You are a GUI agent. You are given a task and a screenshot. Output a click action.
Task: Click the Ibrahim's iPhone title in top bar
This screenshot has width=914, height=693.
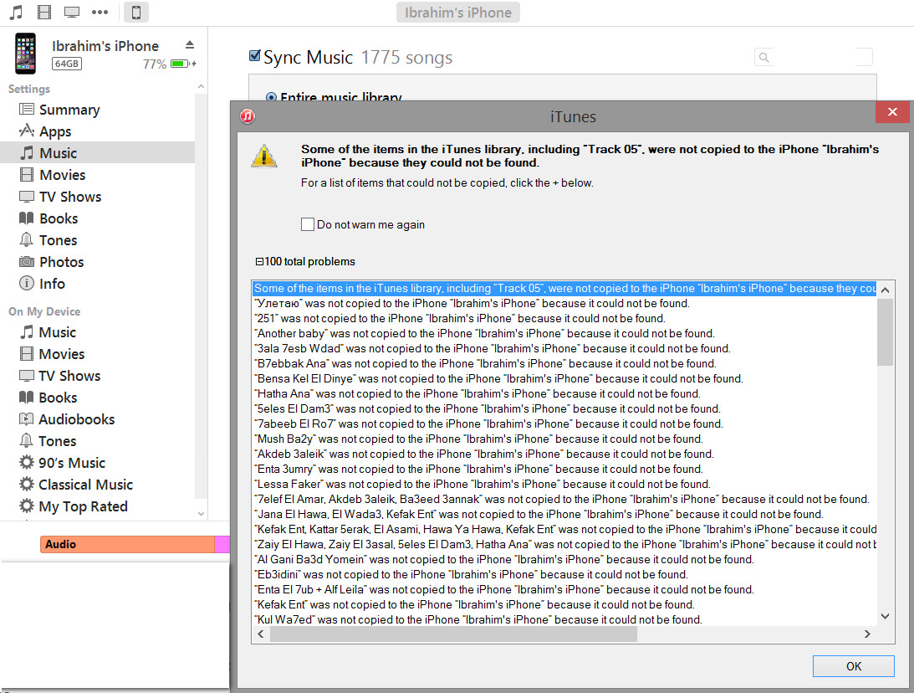click(458, 13)
